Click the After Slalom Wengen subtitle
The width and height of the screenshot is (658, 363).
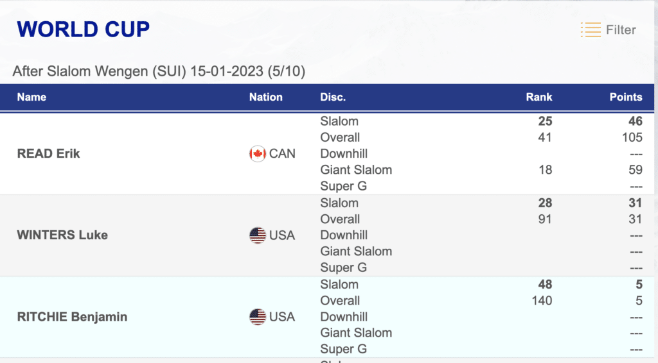pos(159,71)
